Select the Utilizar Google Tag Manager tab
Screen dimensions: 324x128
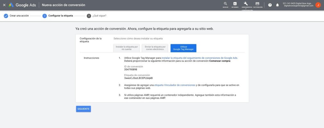[183, 48]
